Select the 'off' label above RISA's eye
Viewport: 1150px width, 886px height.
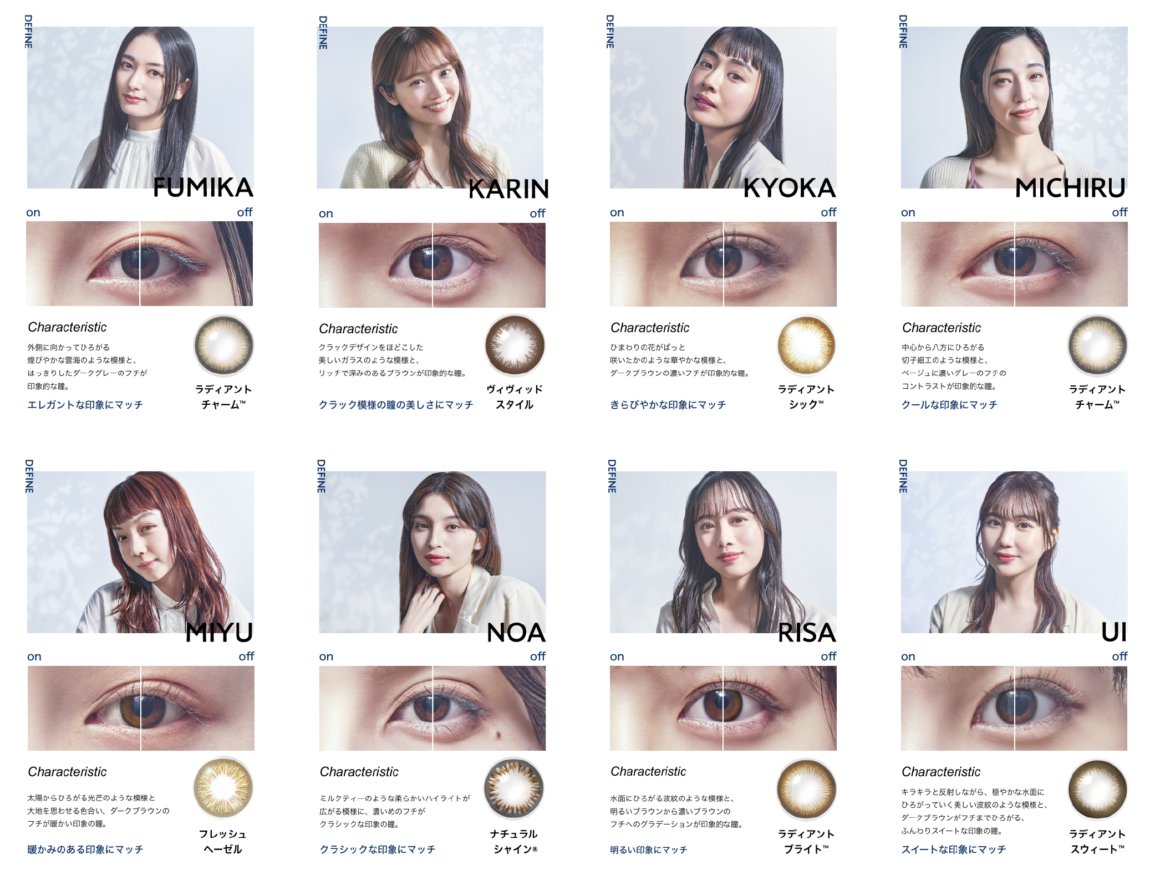coord(828,656)
